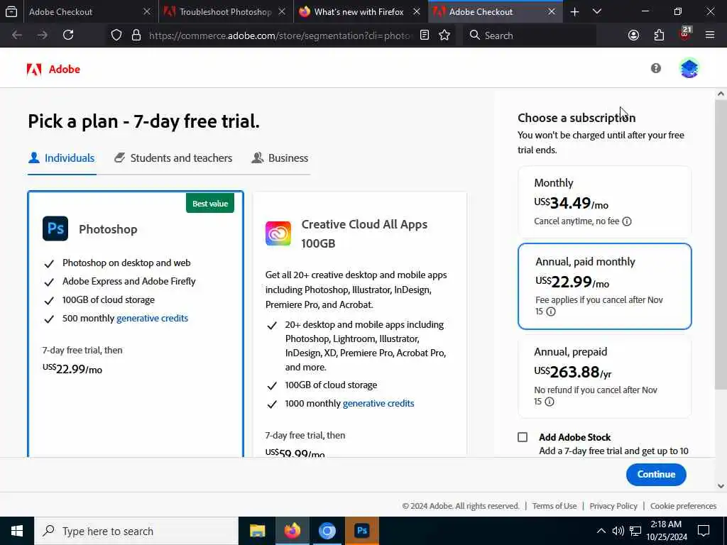Click the Adobe logo in page header
Image resolution: width=727 pixels, height=545 pixels.
pyautogui.click(x=53, y=69)
